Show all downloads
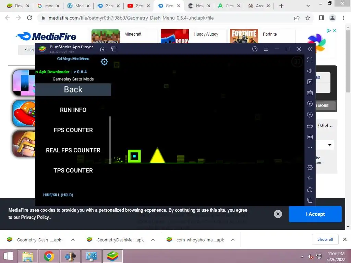Image resolution: width=351 pixels, height=263 pixels. pyautogui.click(x=325, y=239)
